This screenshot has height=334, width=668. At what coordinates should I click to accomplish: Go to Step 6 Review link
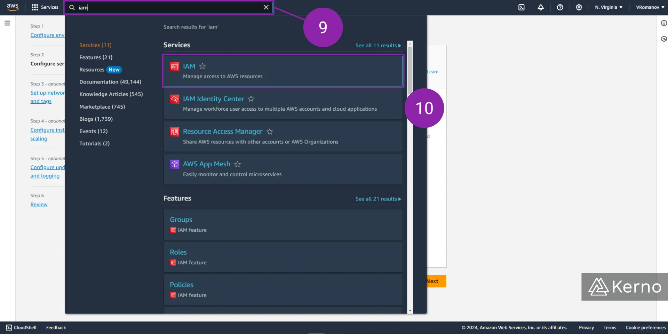39,205
